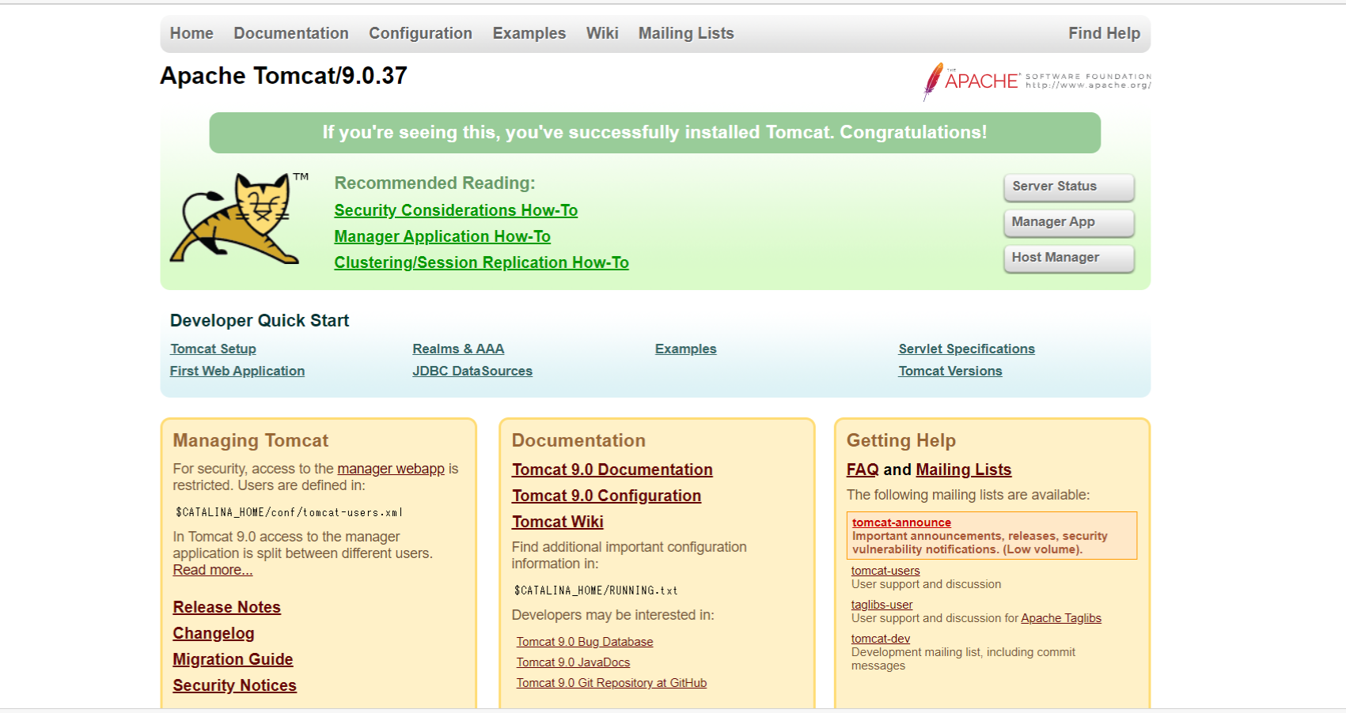Viewport: 1346px width, 713px height.
Task: Follow the manager webapp link
Action: (x=391, y=469)
